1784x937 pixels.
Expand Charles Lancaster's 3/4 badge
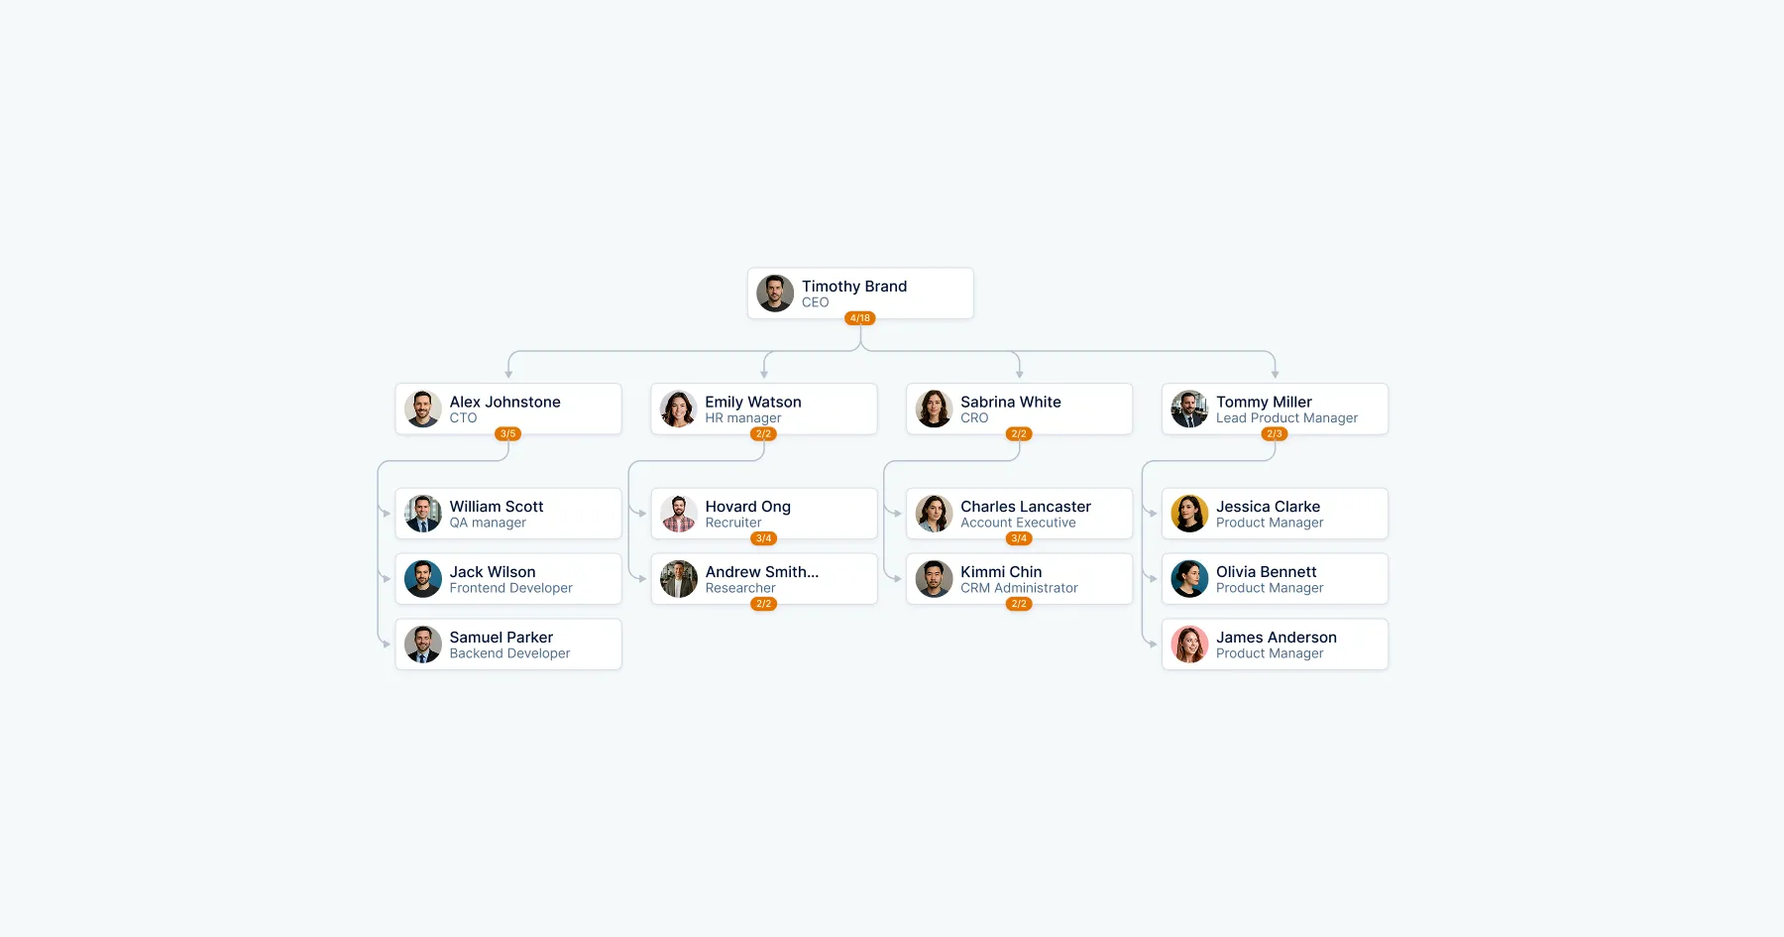1019,538
